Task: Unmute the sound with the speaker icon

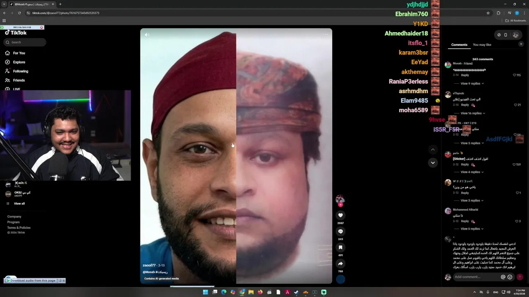Action: (x=147, y=35)
